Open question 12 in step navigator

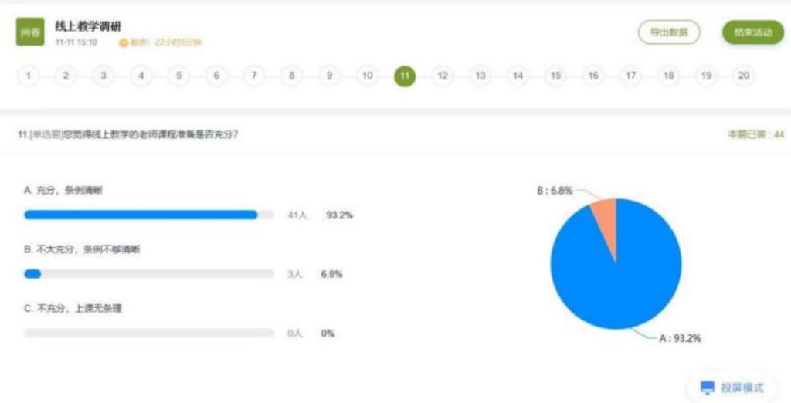point(443,76)
